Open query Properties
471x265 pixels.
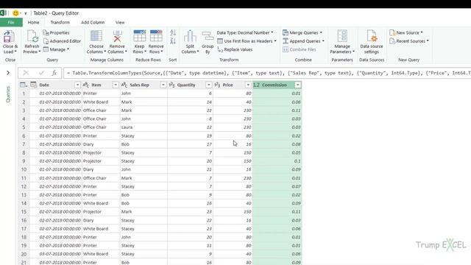point(56,32)
